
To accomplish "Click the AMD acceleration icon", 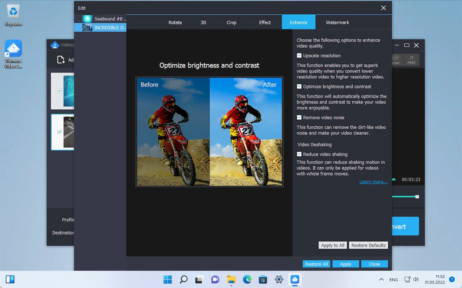I will 411,60.
